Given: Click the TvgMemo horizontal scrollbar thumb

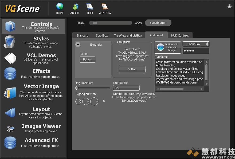Looking at the screenshot, I should (x=172, y=89).
